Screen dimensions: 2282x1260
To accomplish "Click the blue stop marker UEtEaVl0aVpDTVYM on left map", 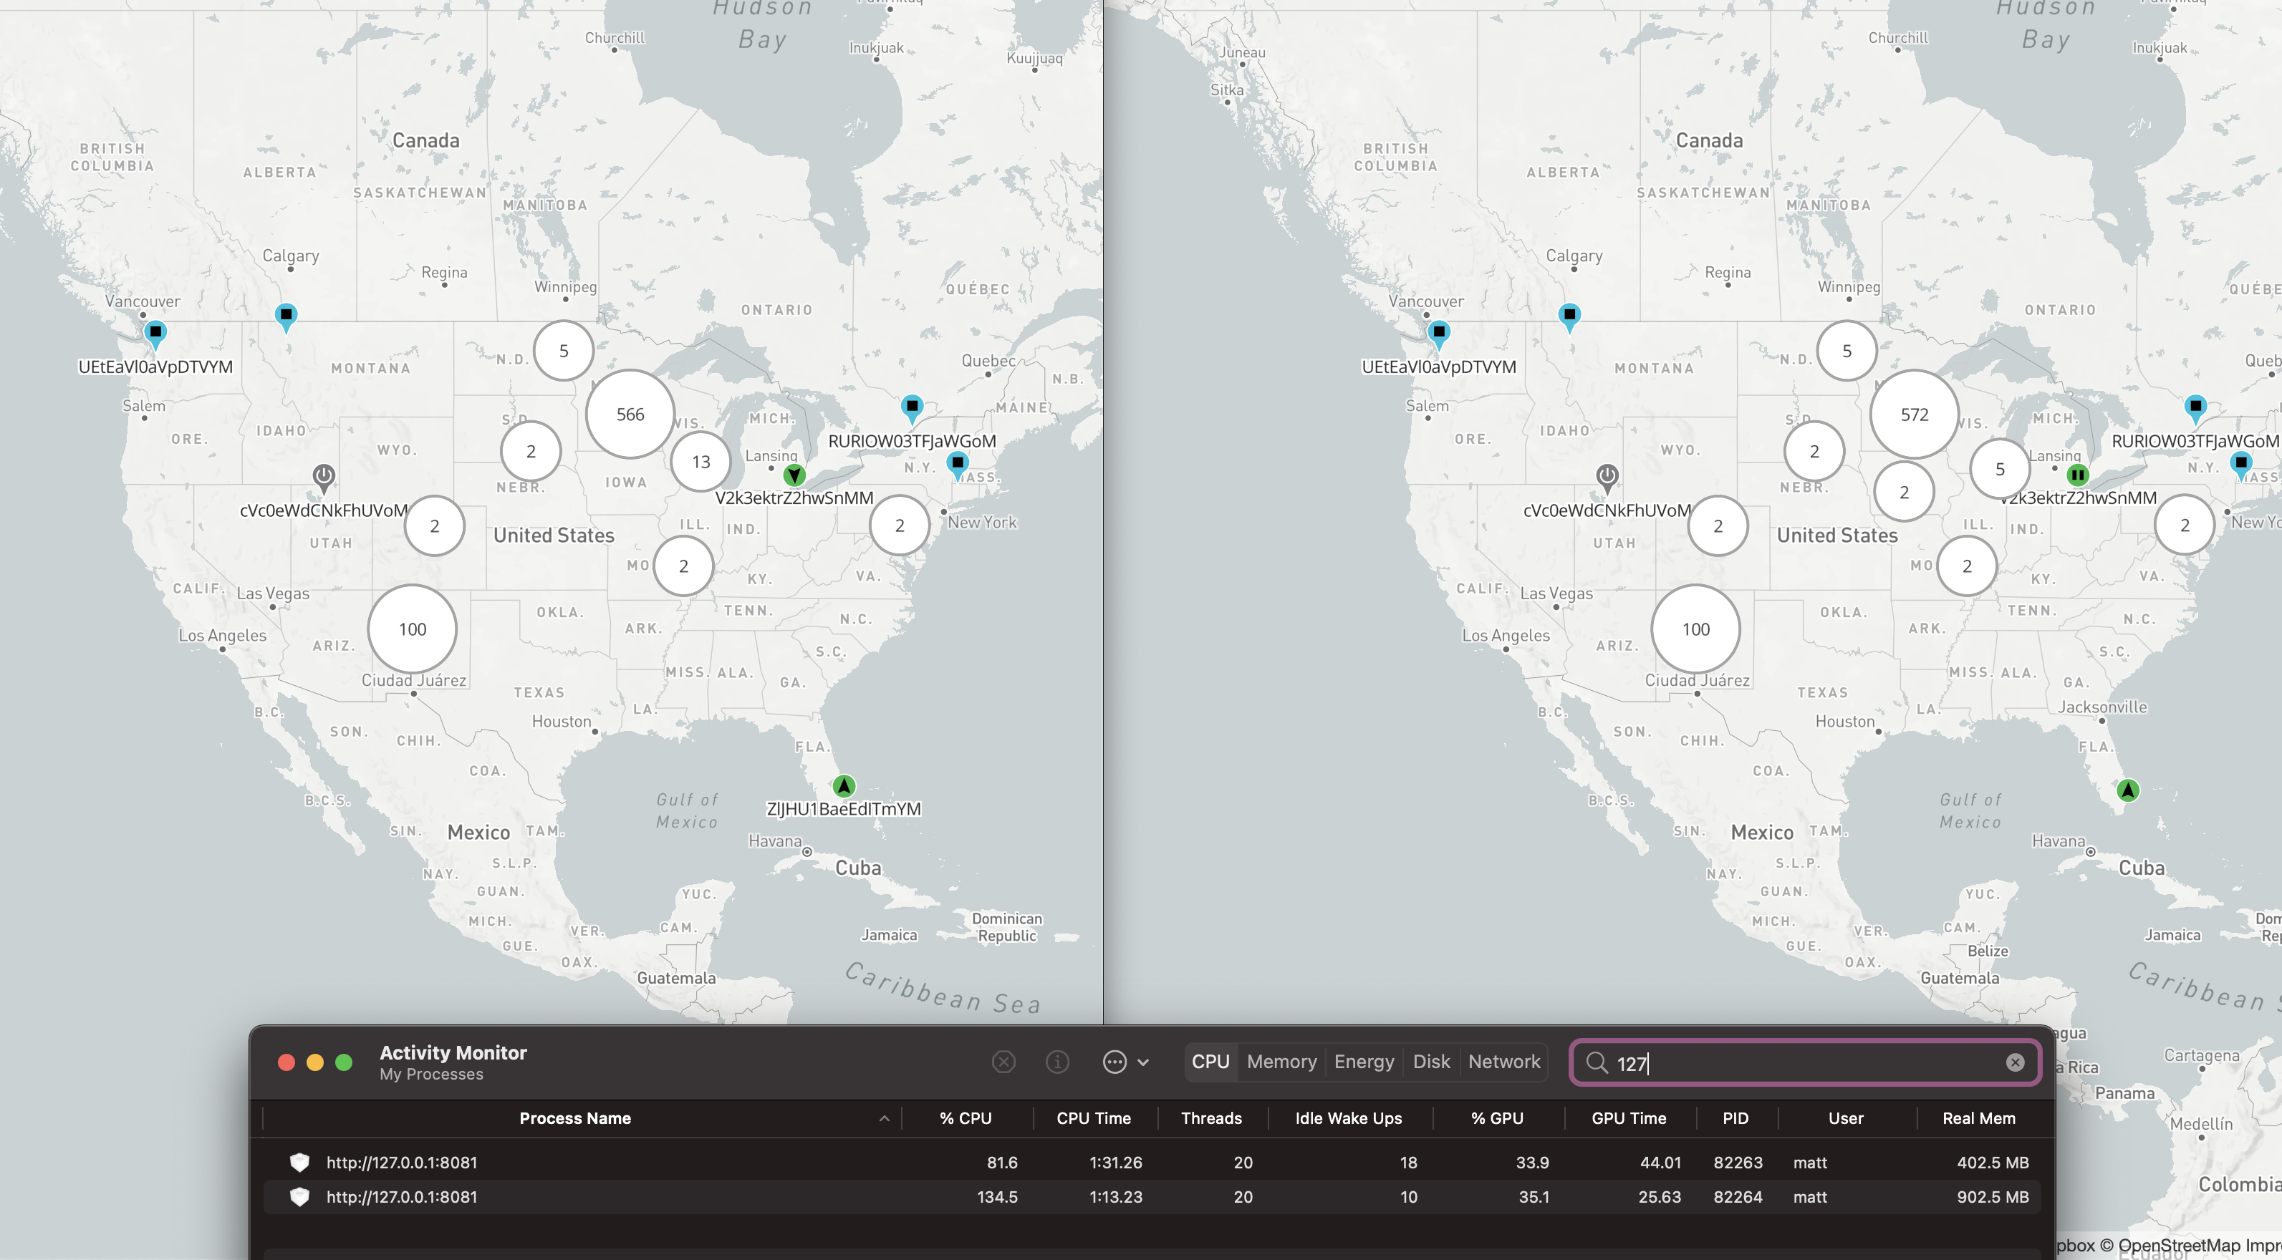I will click(155, 333).
